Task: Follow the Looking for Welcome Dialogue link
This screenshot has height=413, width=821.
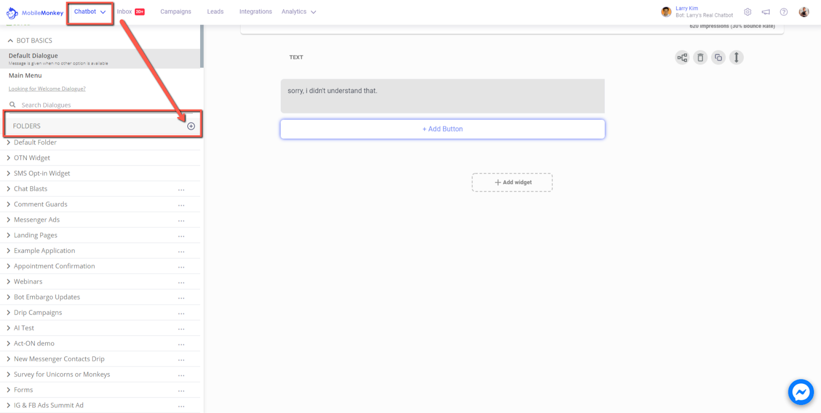Action: [x=47, y=89]
